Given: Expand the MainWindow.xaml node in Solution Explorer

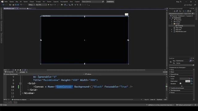Looking at the screenshot, I should click(172, 31).
